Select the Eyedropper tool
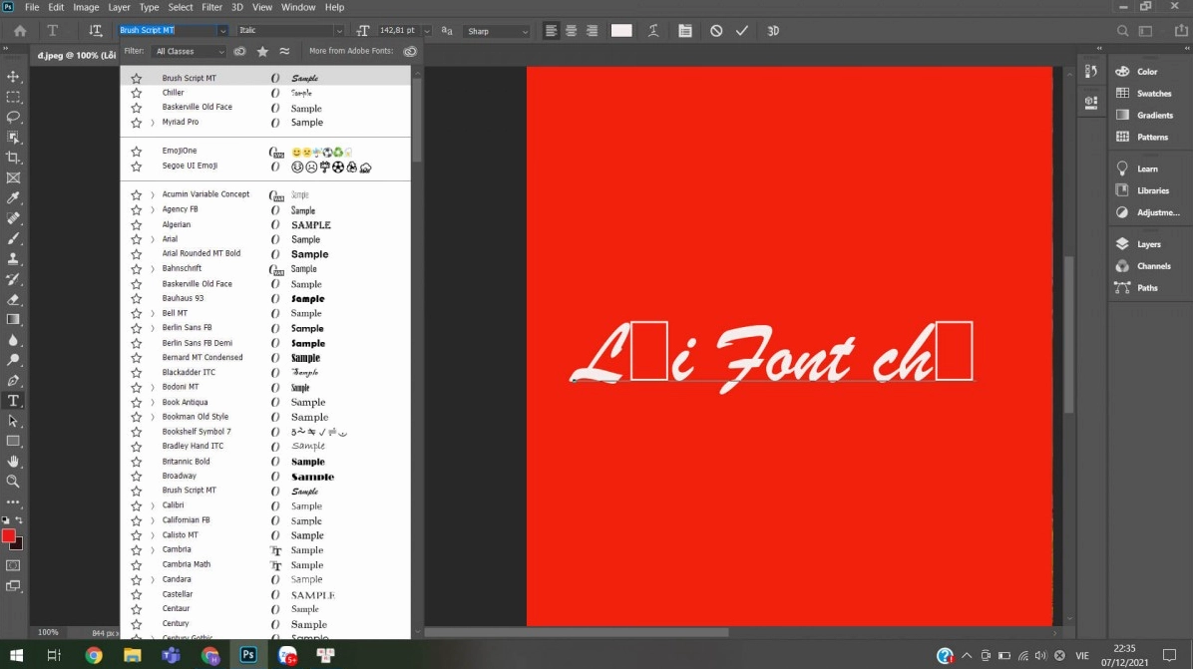 (14, 197)
